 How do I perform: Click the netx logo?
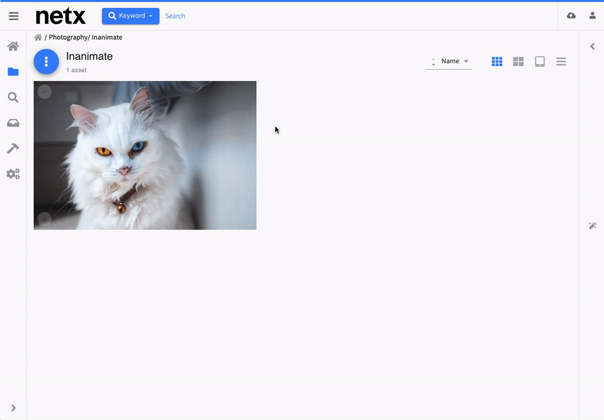pos(61,16)
